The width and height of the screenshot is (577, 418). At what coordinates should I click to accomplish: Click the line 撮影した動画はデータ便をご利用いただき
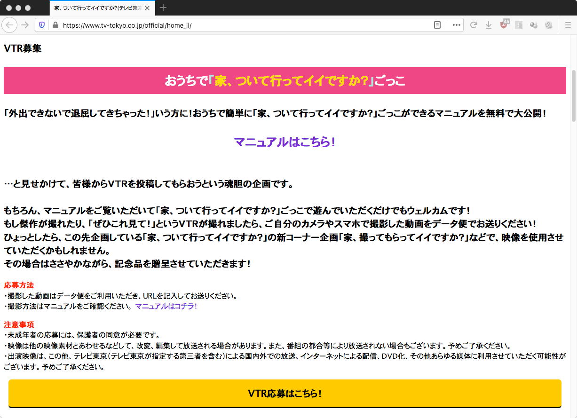pos(120,296)
